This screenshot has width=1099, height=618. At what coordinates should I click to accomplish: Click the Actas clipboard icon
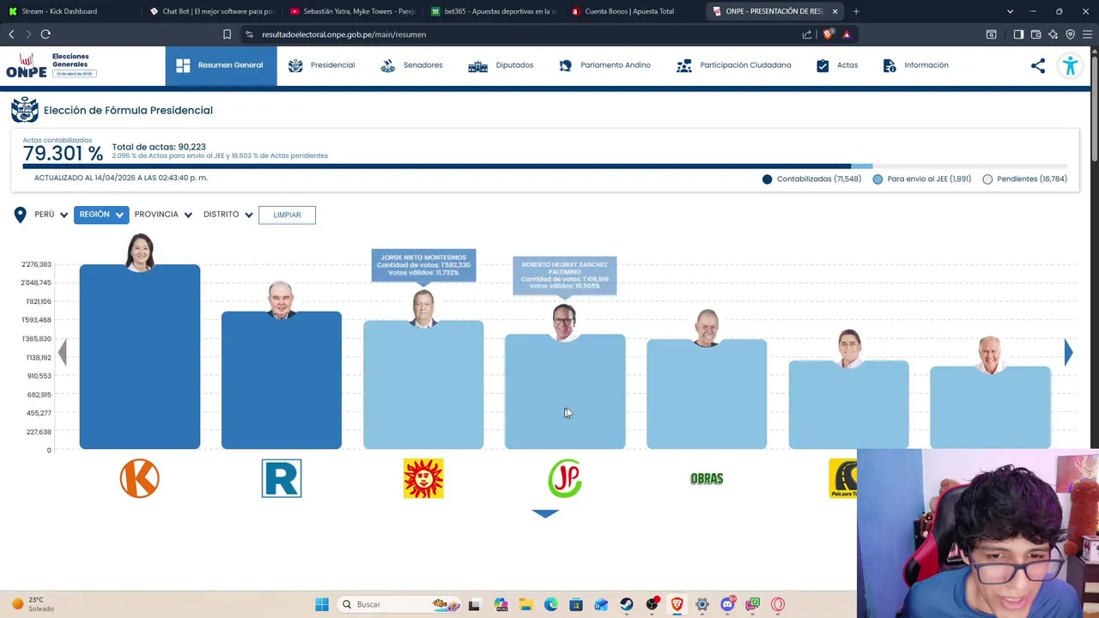(x=823, y=65)
